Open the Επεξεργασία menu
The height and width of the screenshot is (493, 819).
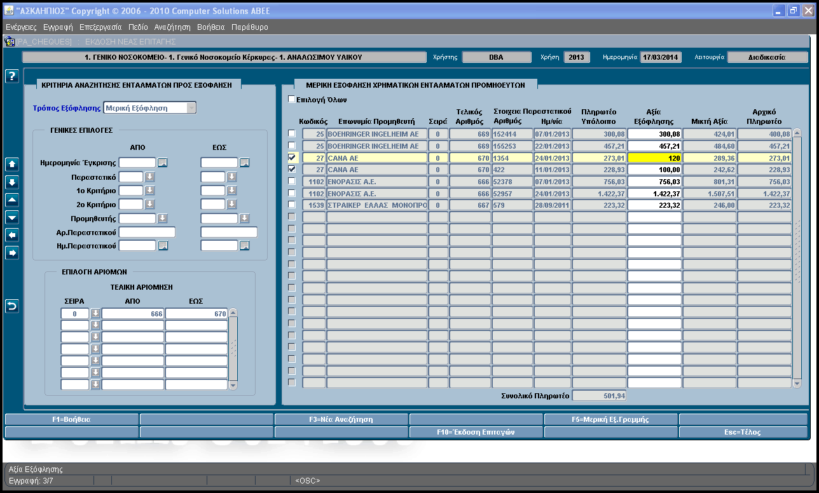pos(100,27)
